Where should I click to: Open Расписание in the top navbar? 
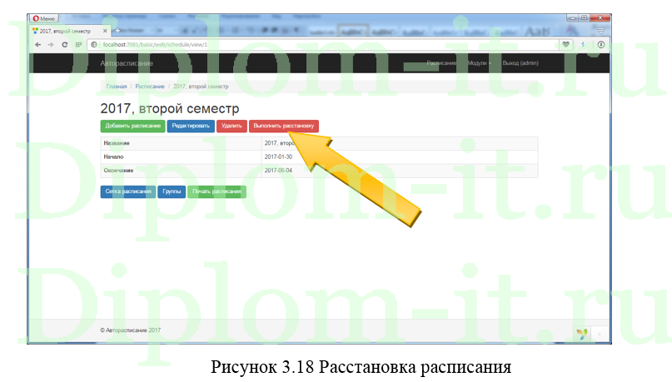point(441,63)
